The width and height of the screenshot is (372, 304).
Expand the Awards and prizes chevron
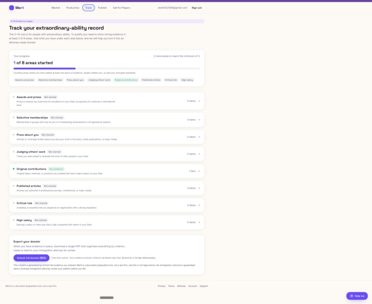coord(199,101)
